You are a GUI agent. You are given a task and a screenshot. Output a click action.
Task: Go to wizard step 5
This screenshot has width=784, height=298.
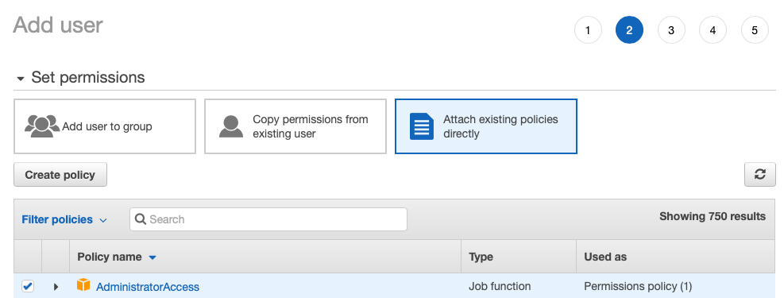click(x=755, y=30)
